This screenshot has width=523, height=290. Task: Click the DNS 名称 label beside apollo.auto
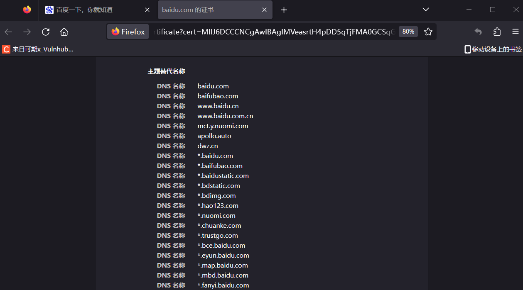(x=171, y=136)
